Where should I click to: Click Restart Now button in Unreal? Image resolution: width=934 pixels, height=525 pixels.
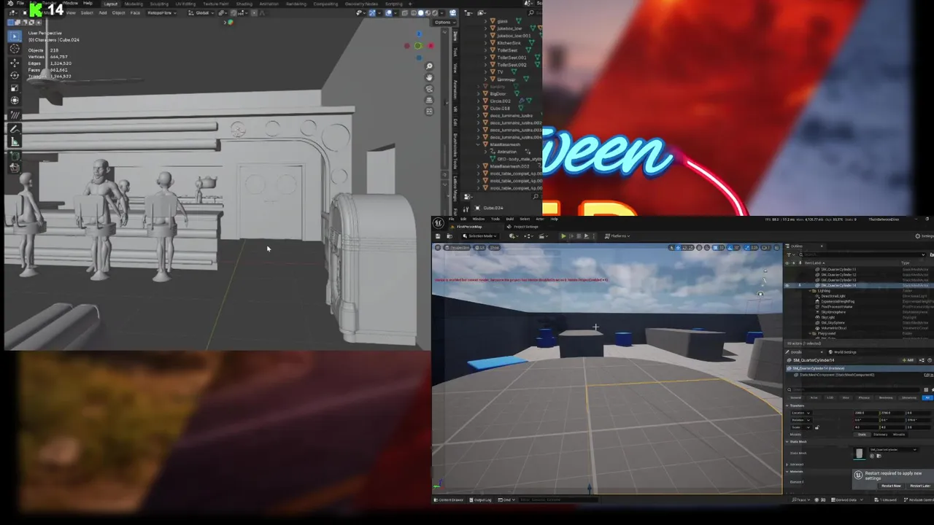click(x=891, y=486)
